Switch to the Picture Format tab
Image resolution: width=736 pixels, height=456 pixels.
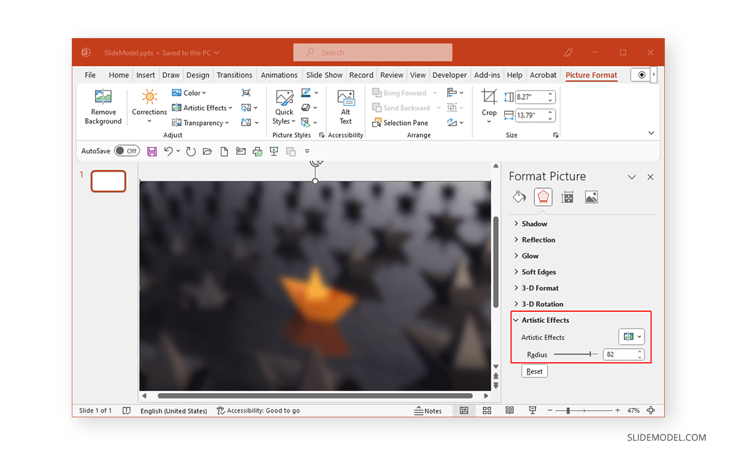tap(591, 74)
